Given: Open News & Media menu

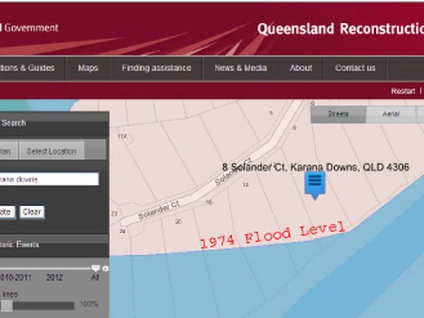Looking at the screenshot, I should (x=241, y=68).
